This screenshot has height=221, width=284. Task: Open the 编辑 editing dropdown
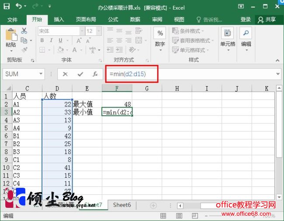(x=246, y=39)
